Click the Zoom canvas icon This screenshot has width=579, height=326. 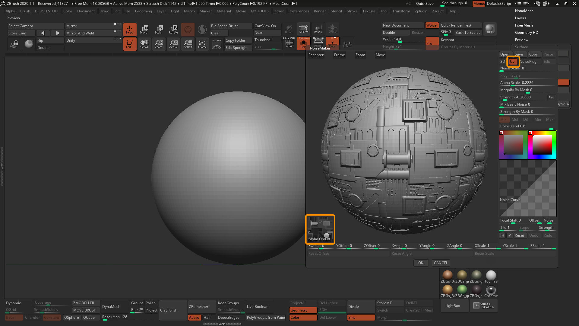[159, 44]
